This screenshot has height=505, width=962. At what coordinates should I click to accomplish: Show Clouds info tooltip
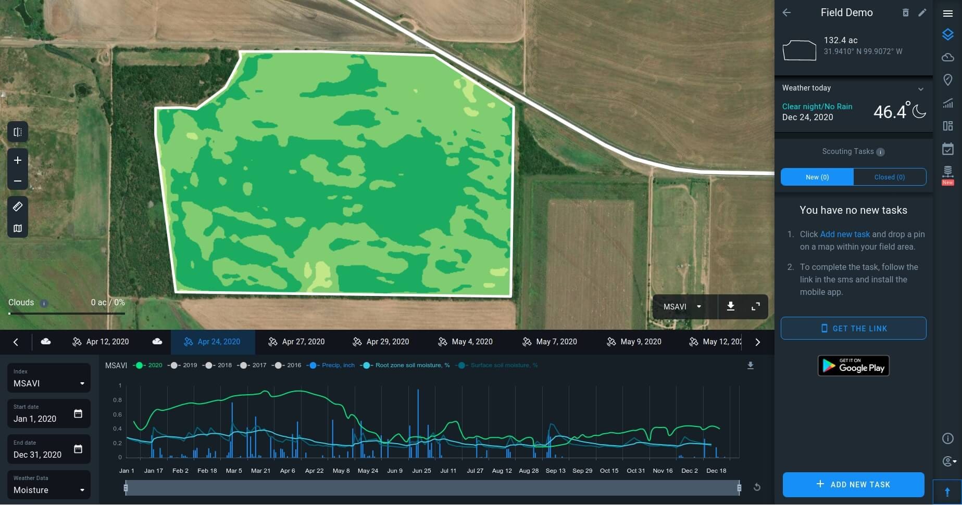click(44, 303)
